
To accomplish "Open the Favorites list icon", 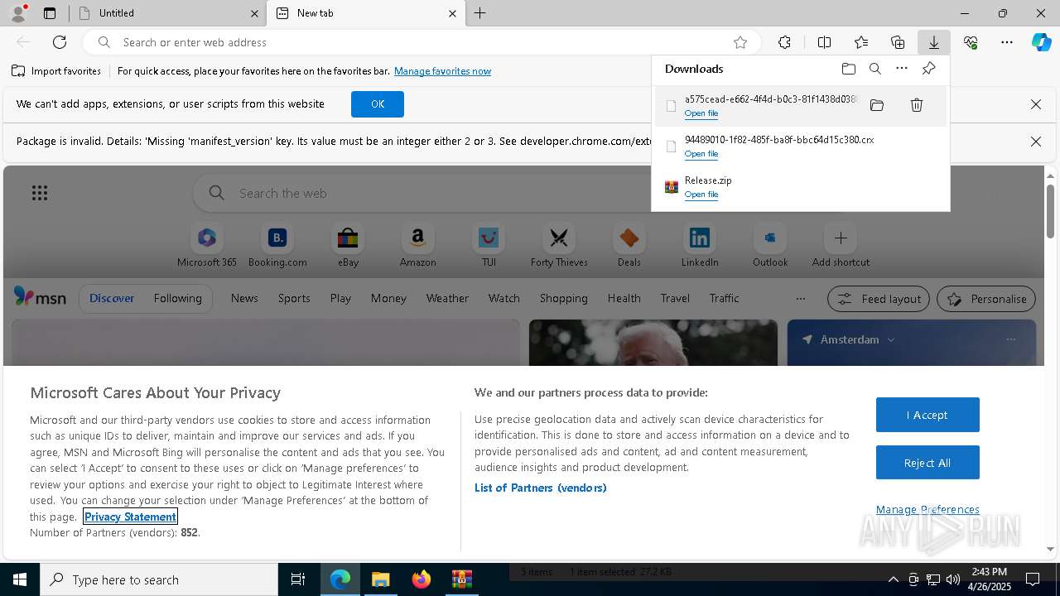I will (861, 42).
